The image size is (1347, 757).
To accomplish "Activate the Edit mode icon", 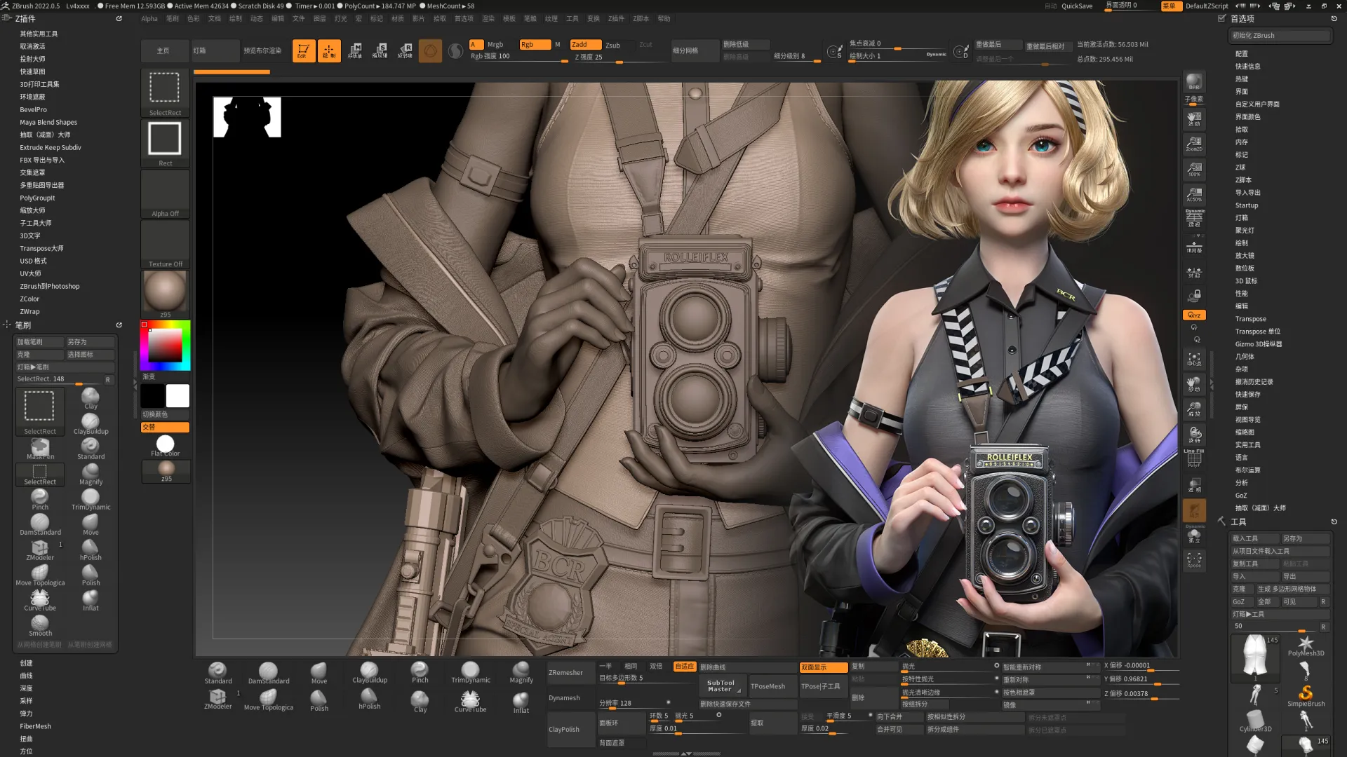I will coord(303,50).
